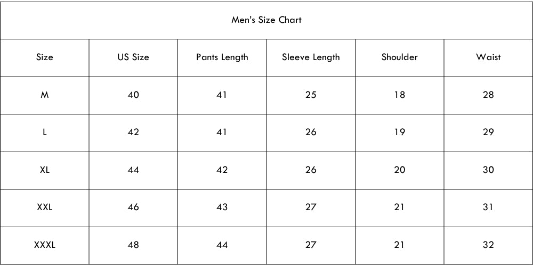Select the Size column header

(x=45, y=57)
